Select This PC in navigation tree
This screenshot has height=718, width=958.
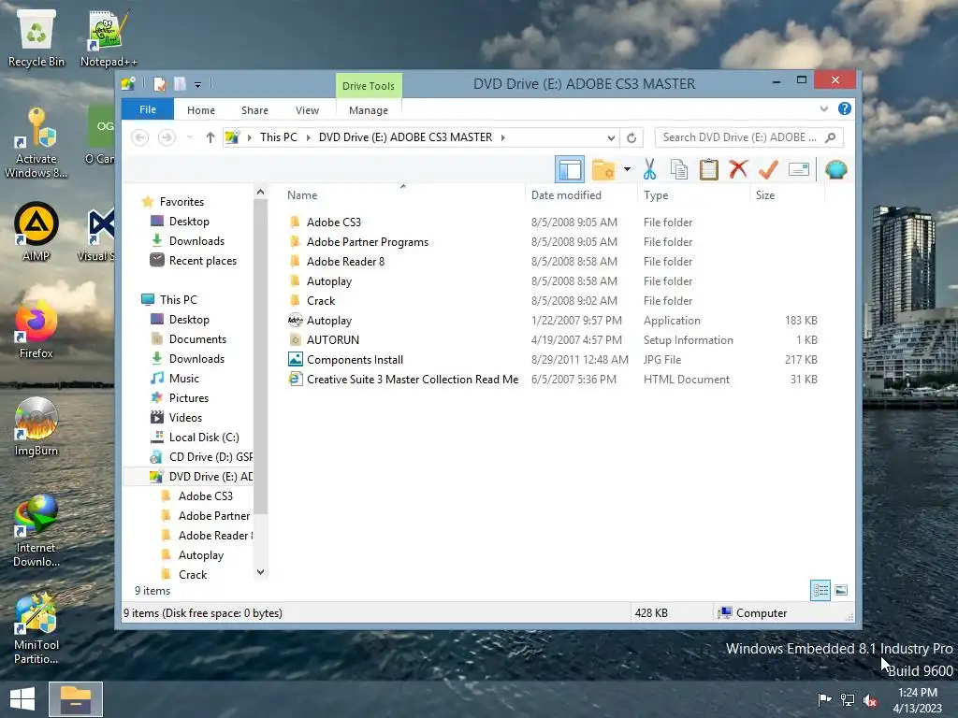pos(179,300)
